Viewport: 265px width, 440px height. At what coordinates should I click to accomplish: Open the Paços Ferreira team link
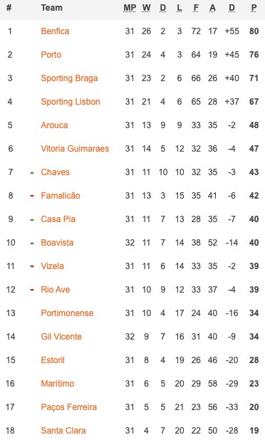click(69, 407)
